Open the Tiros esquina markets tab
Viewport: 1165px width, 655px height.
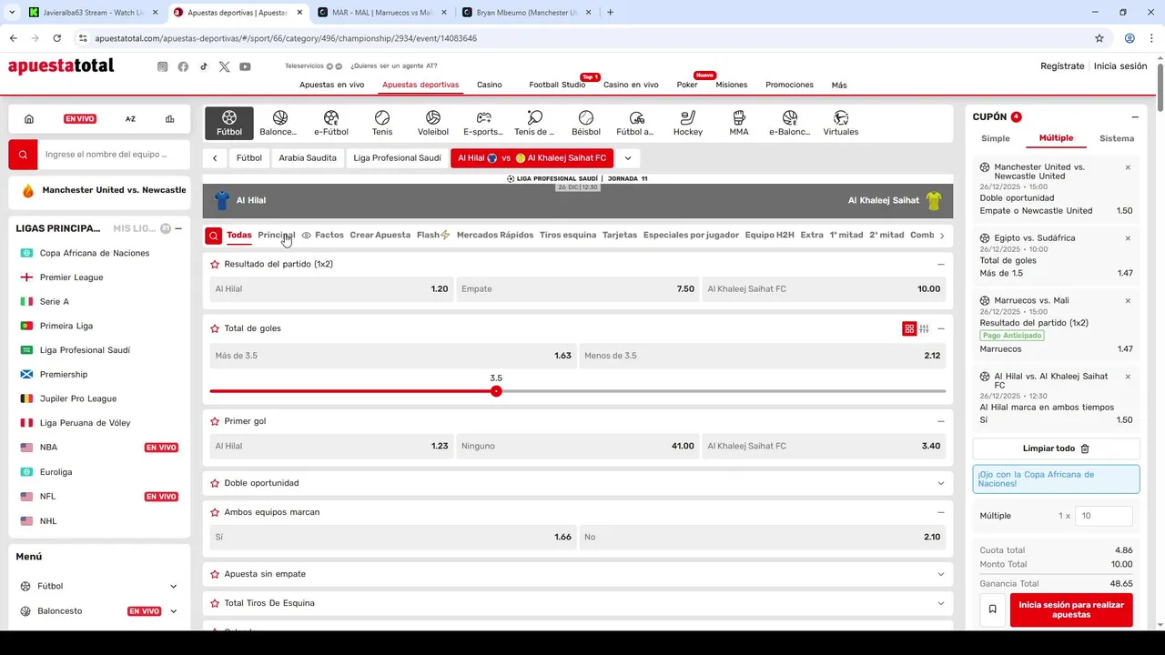click(568, 235)
